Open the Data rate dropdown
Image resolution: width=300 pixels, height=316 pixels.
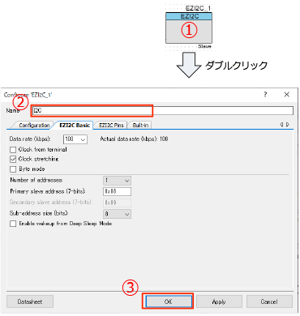coord(75,139)
